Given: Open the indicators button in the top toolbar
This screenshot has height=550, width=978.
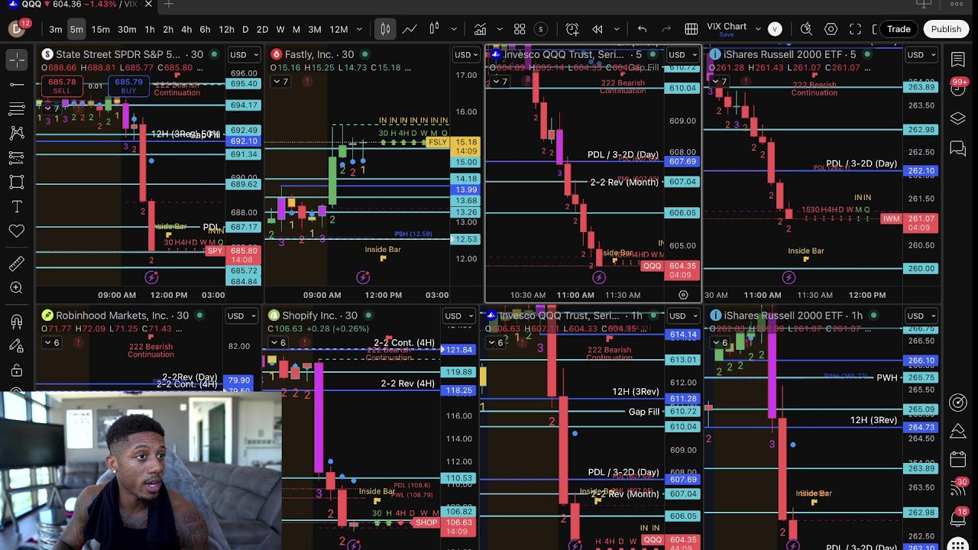Looking at the screenshot, I should pyautogui.click(x=480, y=29).
